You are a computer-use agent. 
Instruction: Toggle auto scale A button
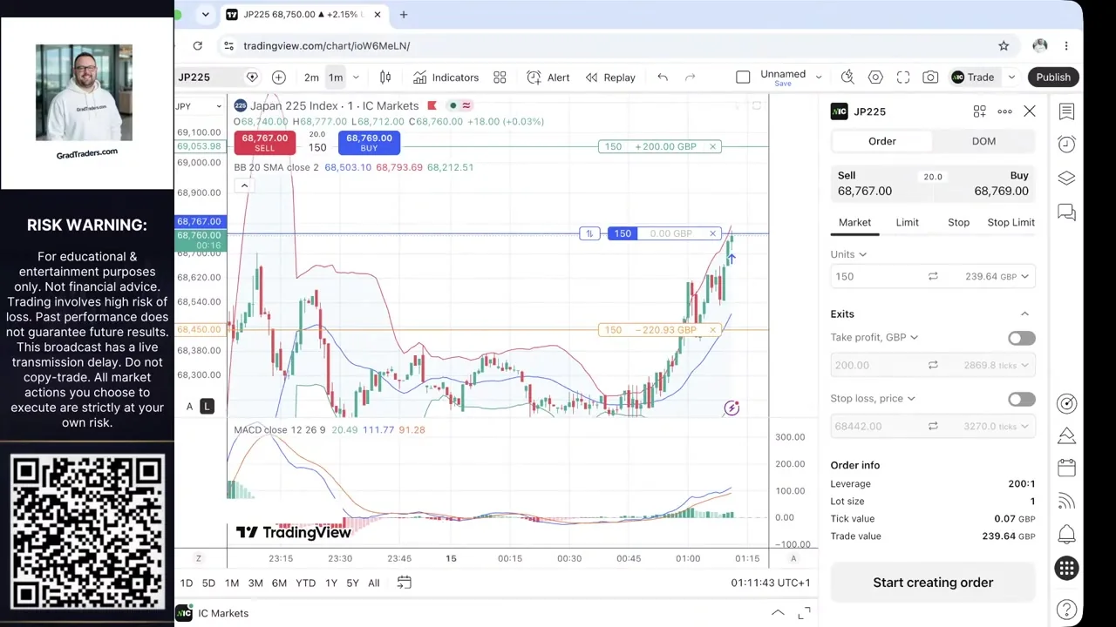point(189,407)
